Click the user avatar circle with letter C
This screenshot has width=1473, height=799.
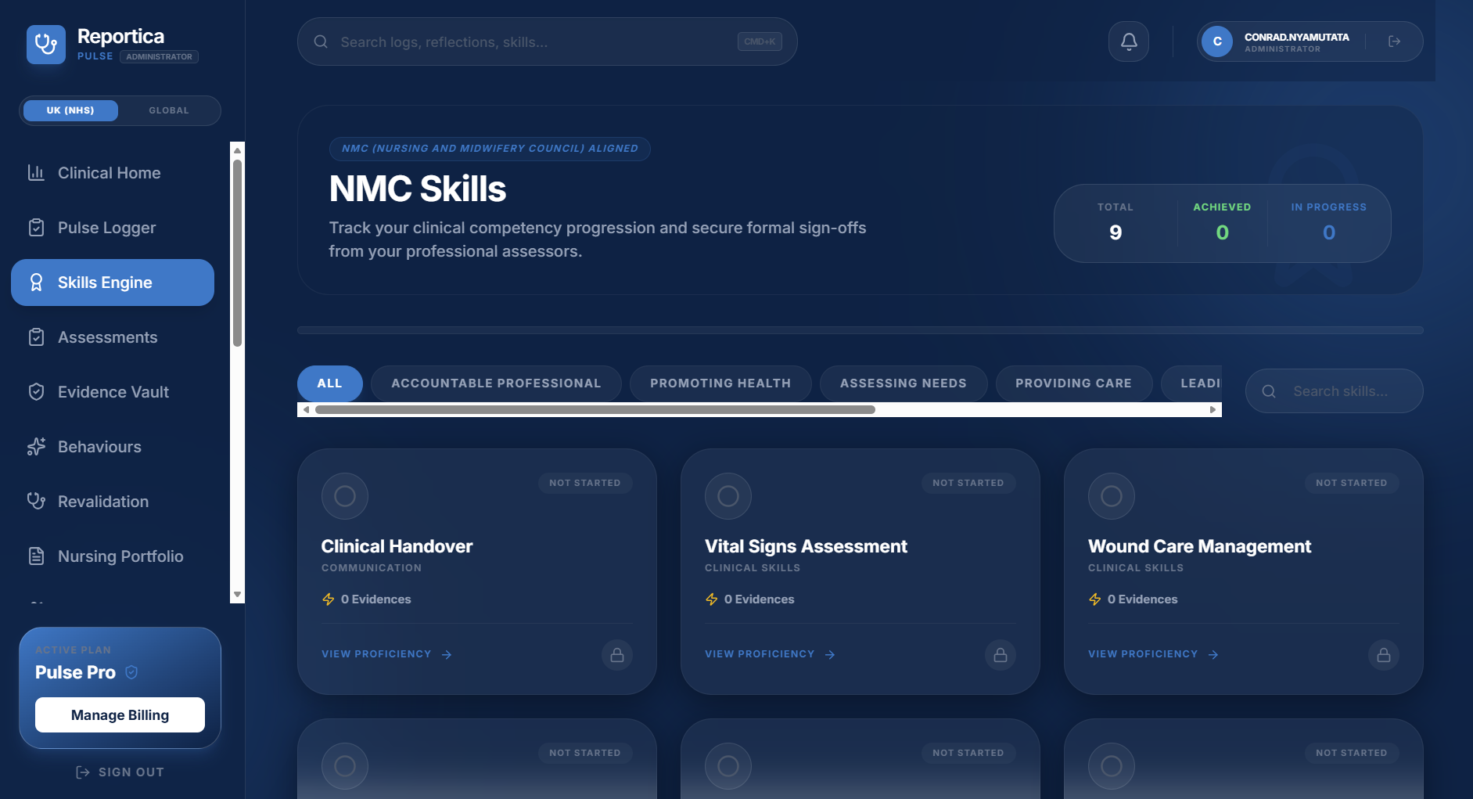coord(1217,41)
